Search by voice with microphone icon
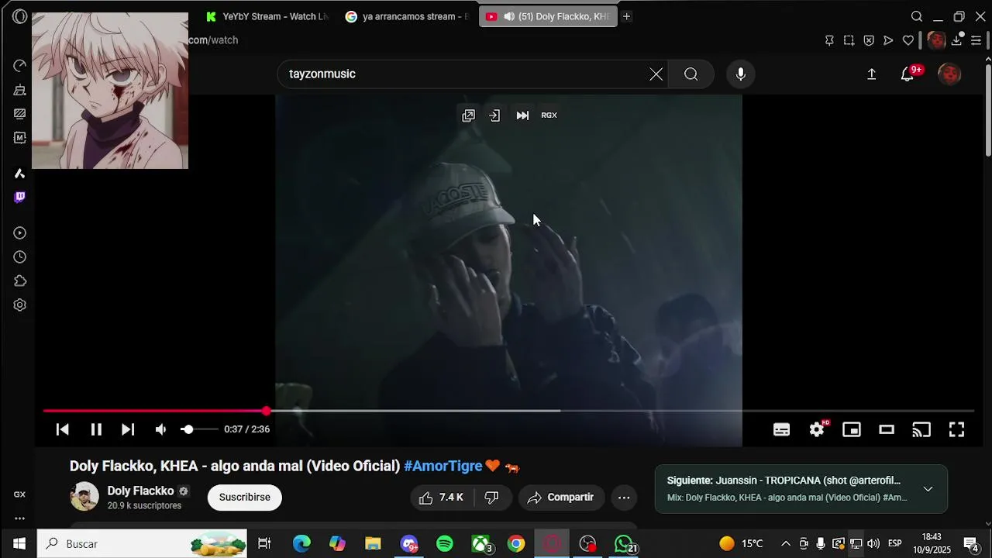The image size is (992, 558). click(x=741, y=74)
